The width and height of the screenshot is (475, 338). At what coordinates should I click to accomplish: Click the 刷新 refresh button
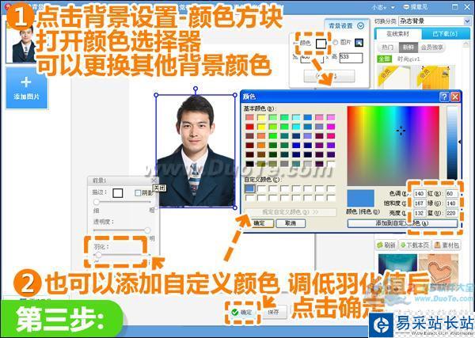point(386,245)
